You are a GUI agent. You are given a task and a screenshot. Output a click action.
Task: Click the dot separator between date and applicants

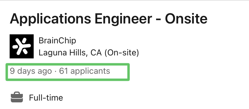(55, 71)
